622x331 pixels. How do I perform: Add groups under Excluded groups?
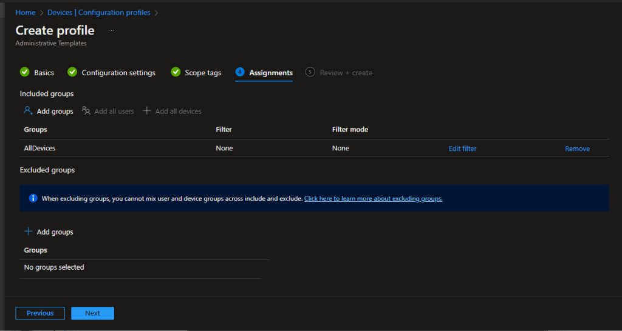pos(55,232)
